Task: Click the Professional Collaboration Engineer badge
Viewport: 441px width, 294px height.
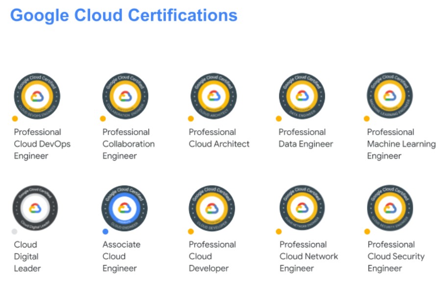Action: point(125,96)
